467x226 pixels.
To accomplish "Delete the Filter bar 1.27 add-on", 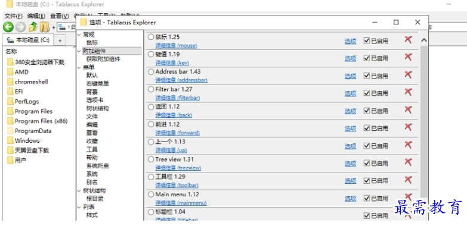I will (408, 92).
